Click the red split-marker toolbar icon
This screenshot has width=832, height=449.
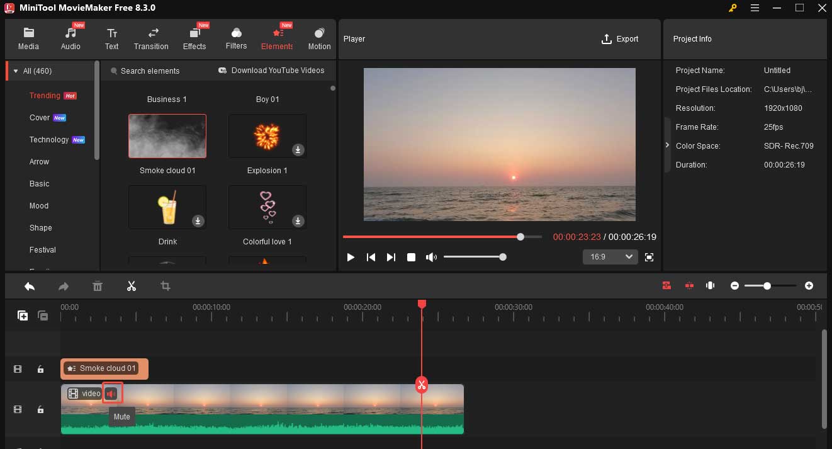coord(690,286)
